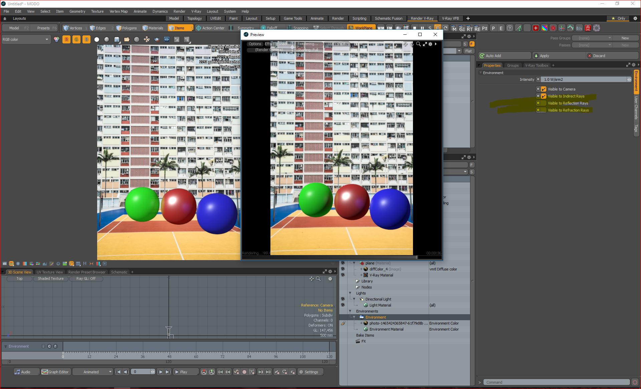Click the open folder icon in VFB toolbar

pyautogui.click(x=127, y=39)
